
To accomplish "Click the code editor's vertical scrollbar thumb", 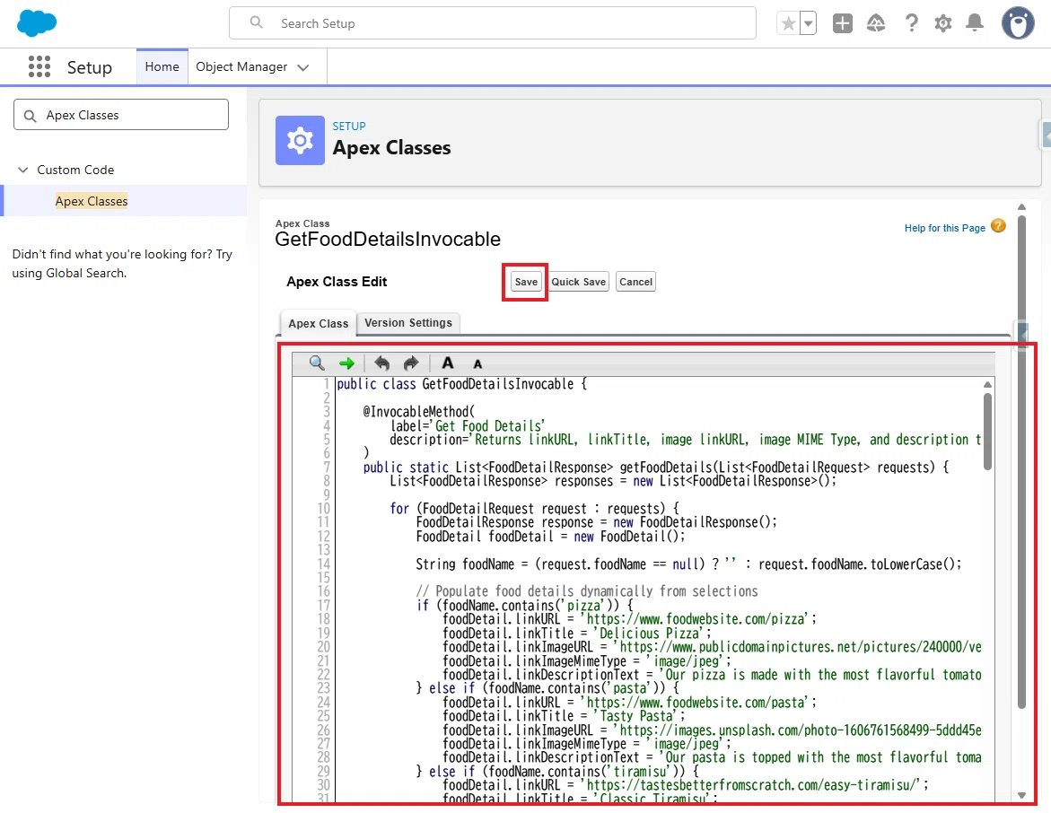I will (987, 431).
